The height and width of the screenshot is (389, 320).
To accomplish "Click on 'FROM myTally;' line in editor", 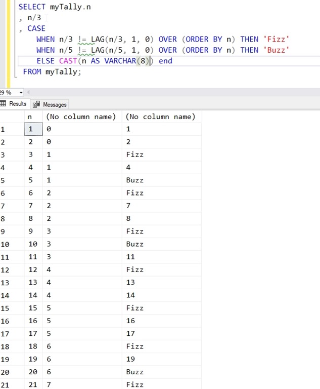I will [52, 72].
